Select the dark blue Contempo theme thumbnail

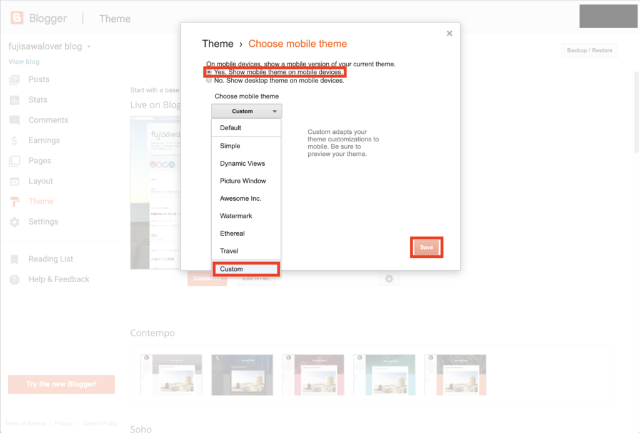coord(242,375)
